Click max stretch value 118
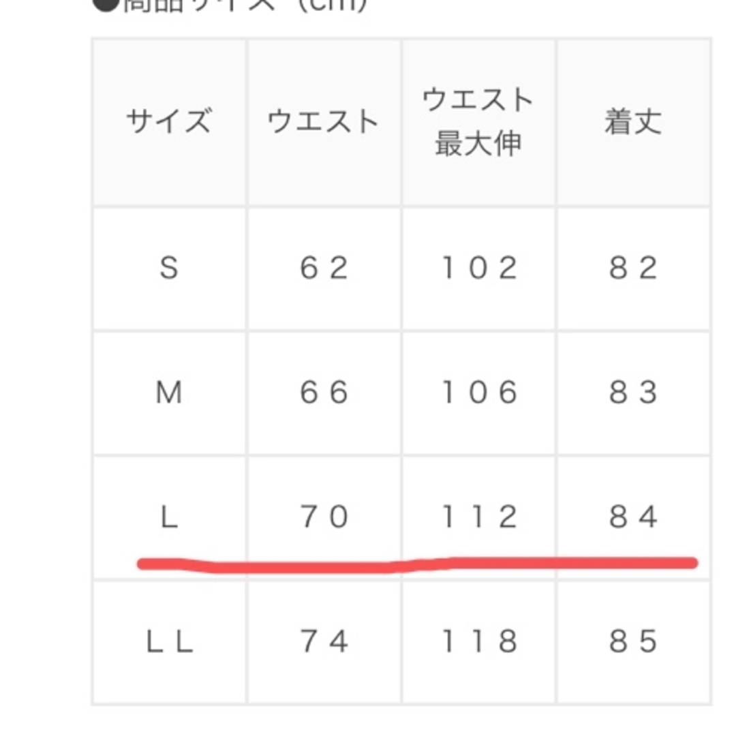 pos(478,642)
